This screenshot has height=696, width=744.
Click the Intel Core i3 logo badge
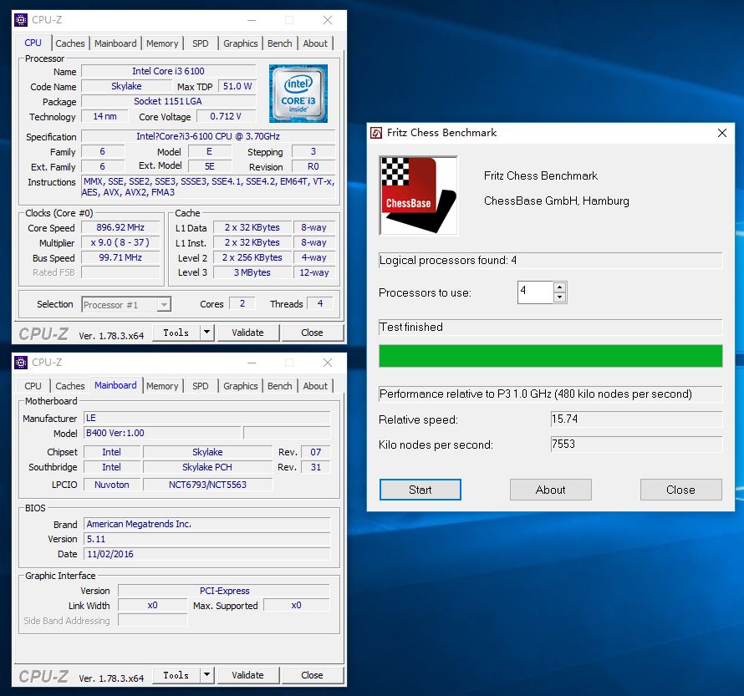point(298,94)
